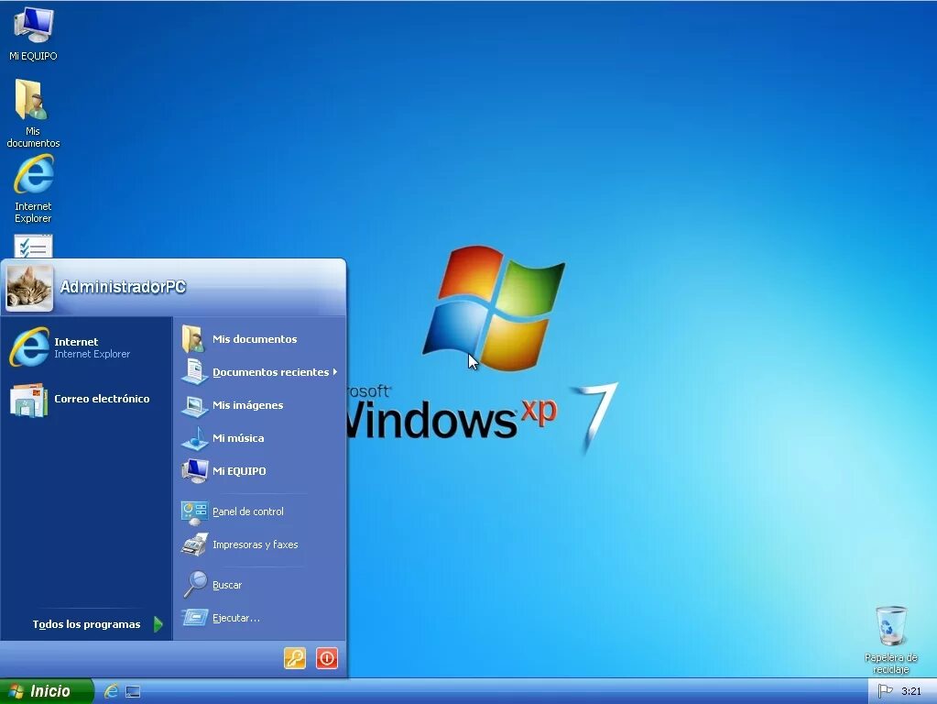Expand Todos los programas
This screenshot has height=704, width=937.
pyautogui.click(x=87, y=624)
